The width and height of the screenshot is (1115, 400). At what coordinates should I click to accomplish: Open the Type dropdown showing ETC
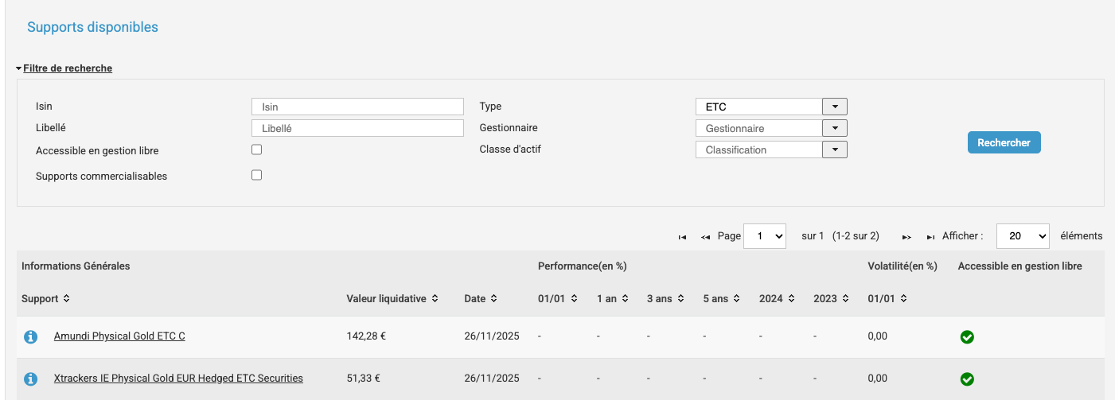(834, 107)
